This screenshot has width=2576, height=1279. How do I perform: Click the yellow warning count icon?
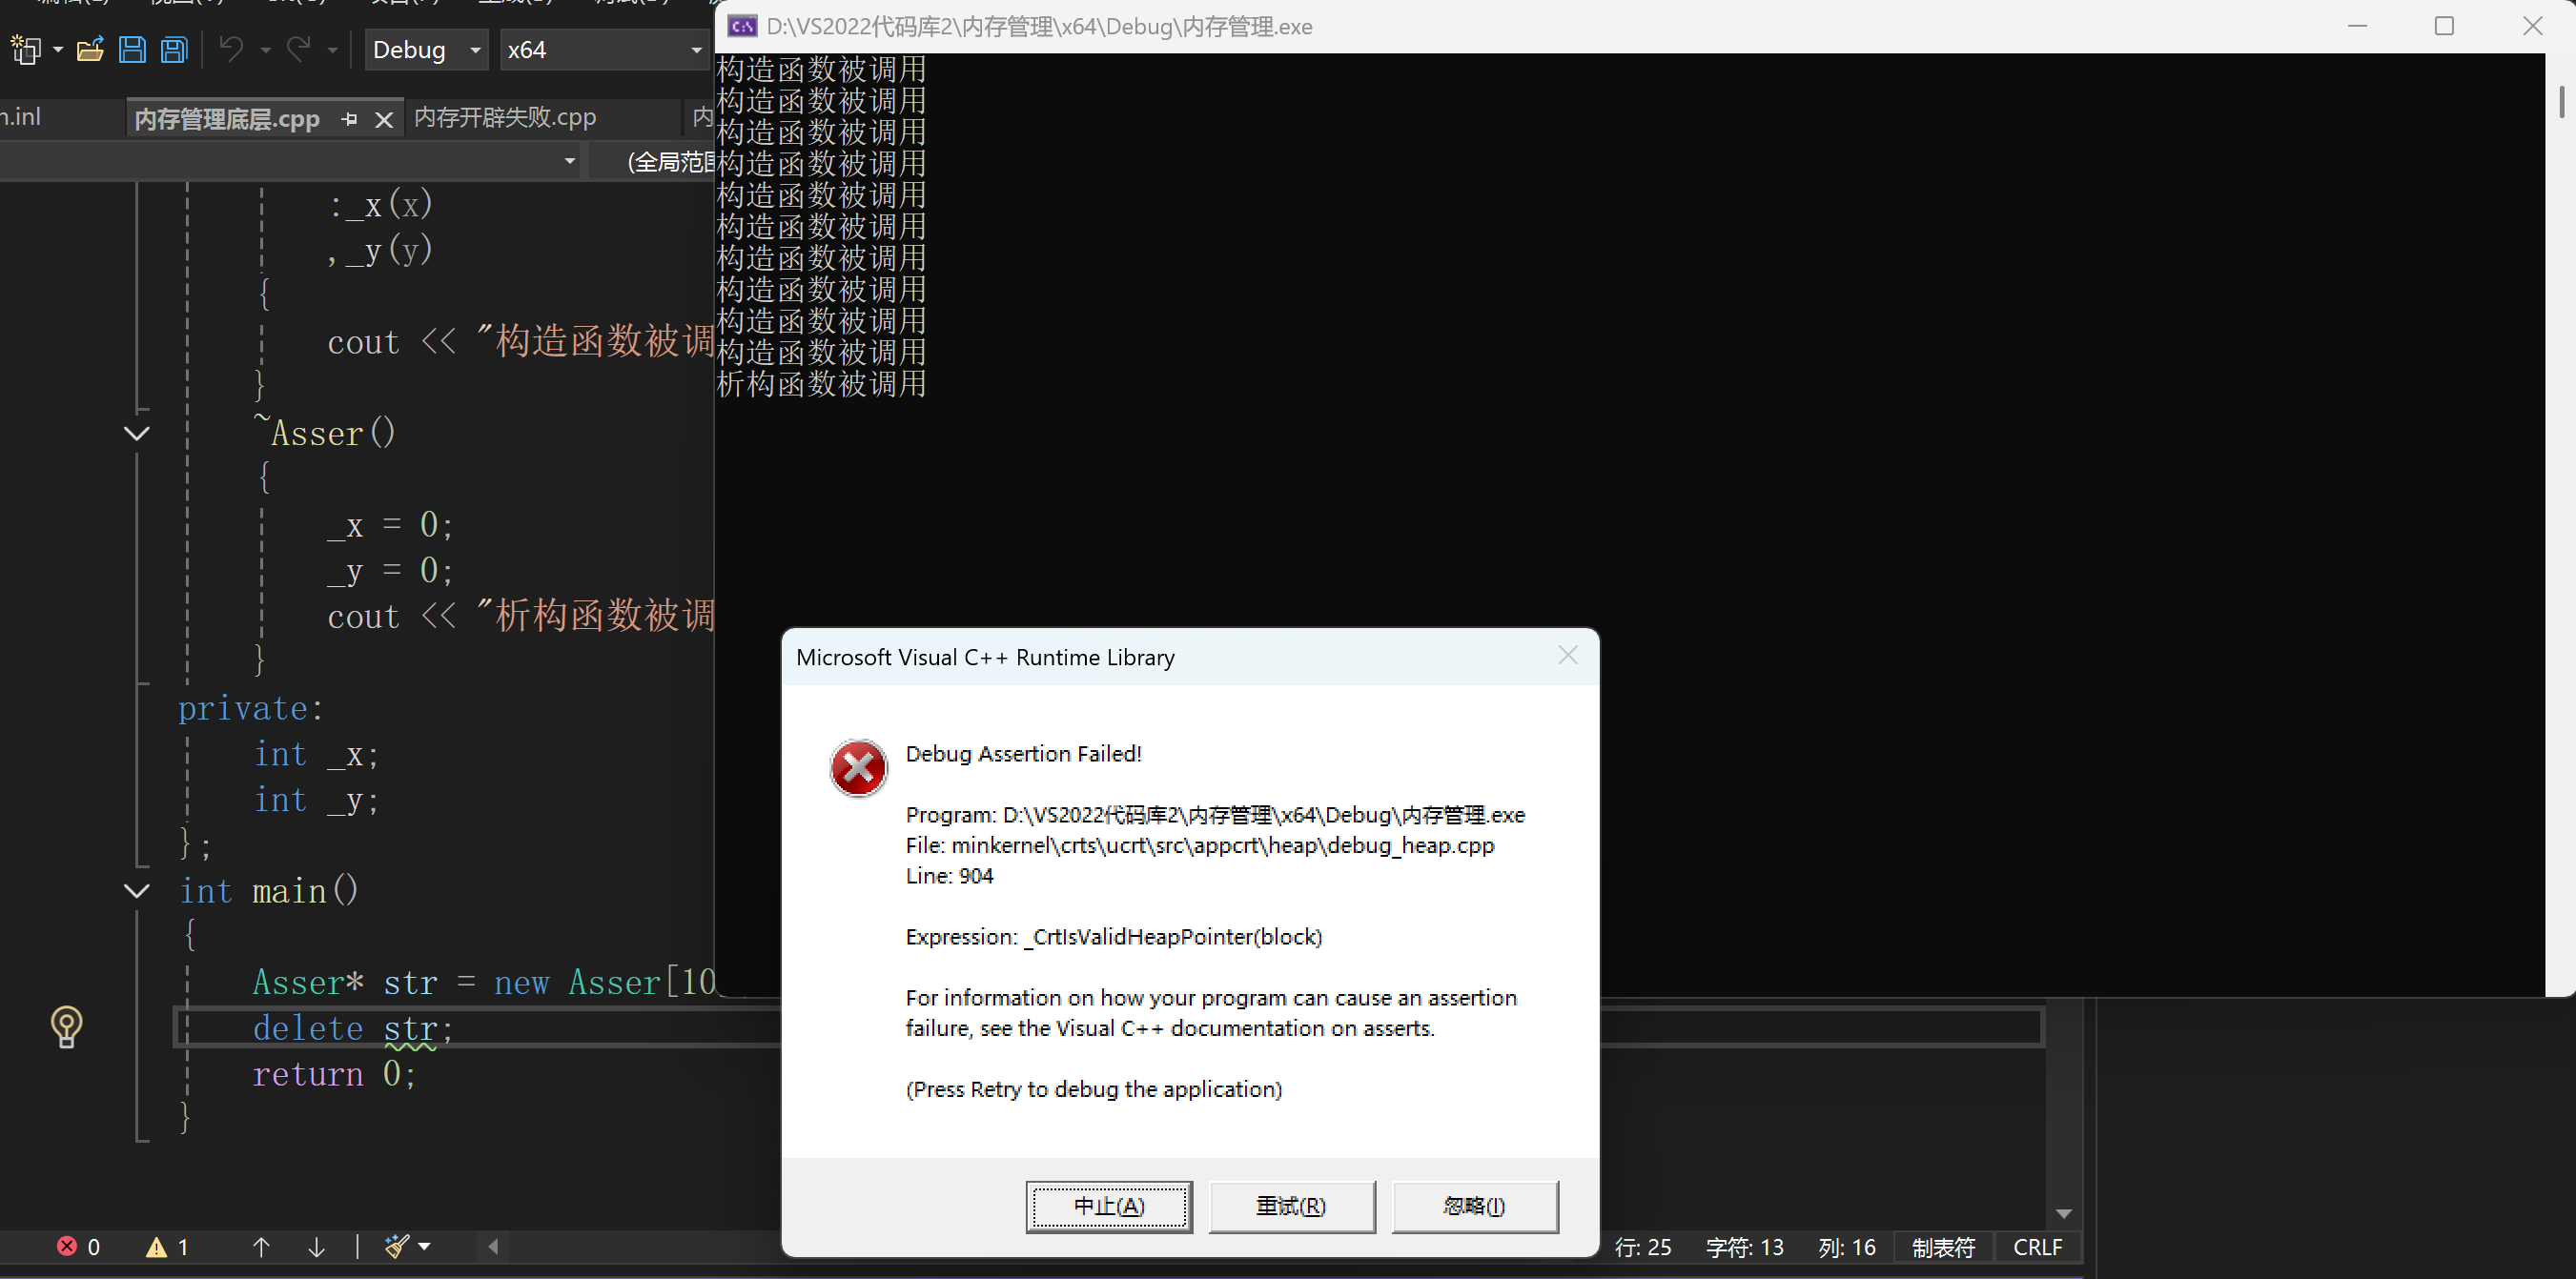(x=156, y=1246)
